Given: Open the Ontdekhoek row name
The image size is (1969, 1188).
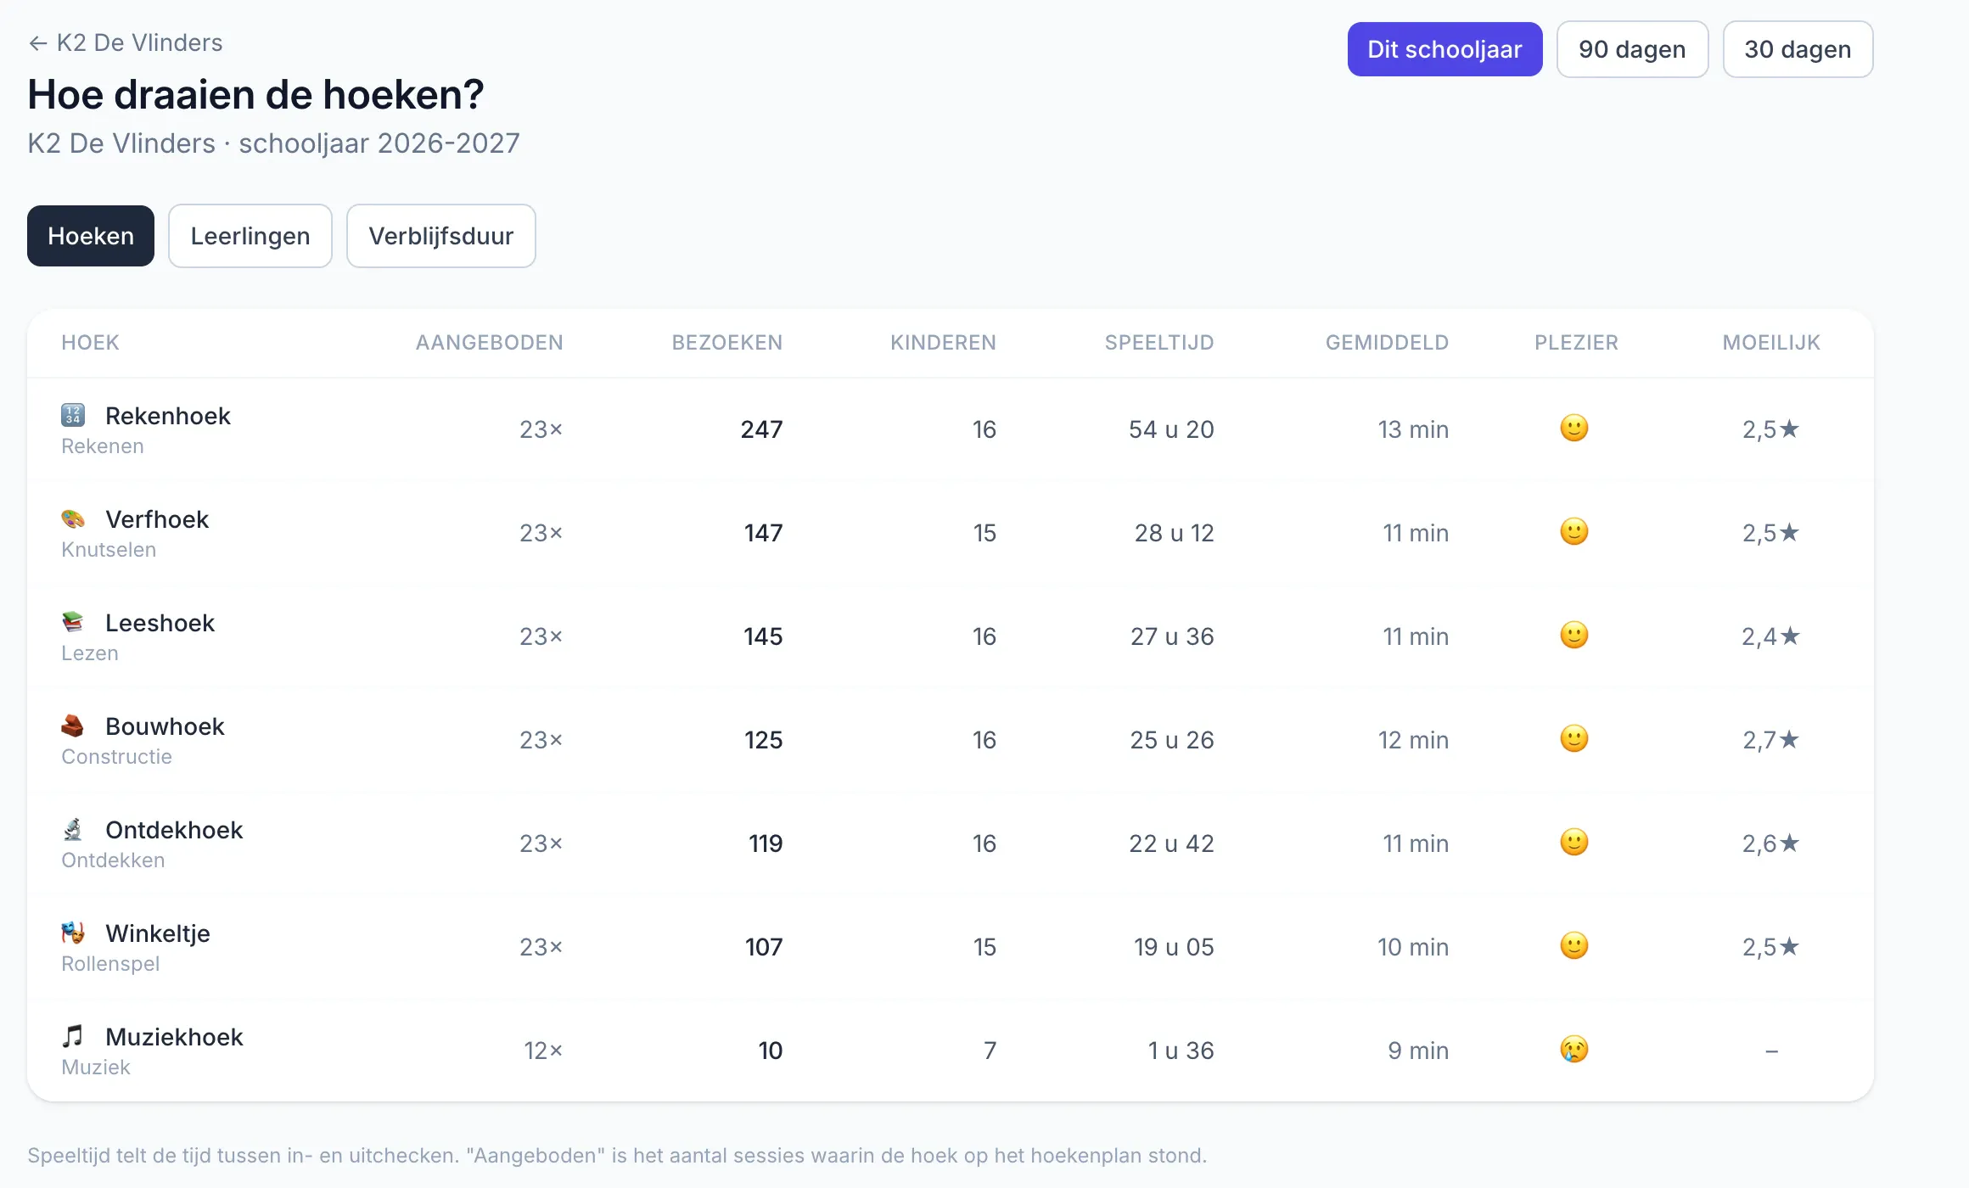Looking at the screenshot, I should tap(174, 830).
